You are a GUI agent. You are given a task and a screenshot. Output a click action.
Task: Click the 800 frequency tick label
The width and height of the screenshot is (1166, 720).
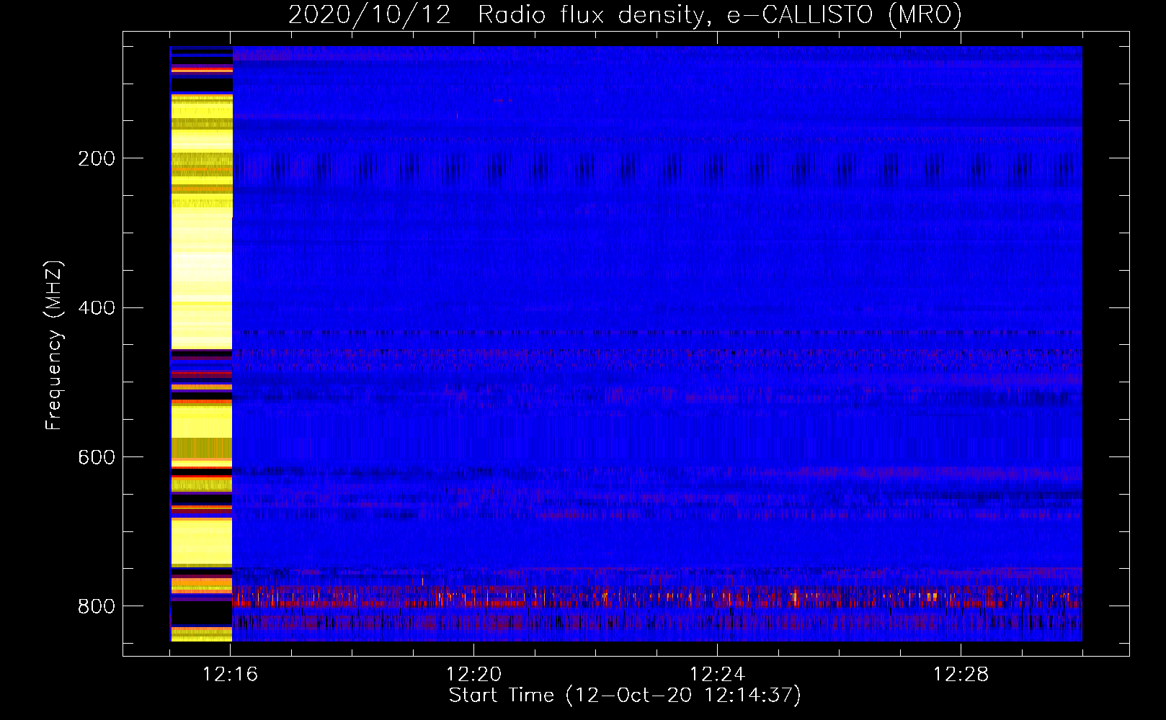coord(97,607)
